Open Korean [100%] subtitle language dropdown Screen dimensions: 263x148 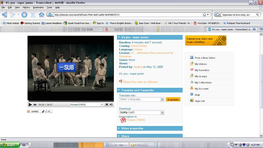87,105
